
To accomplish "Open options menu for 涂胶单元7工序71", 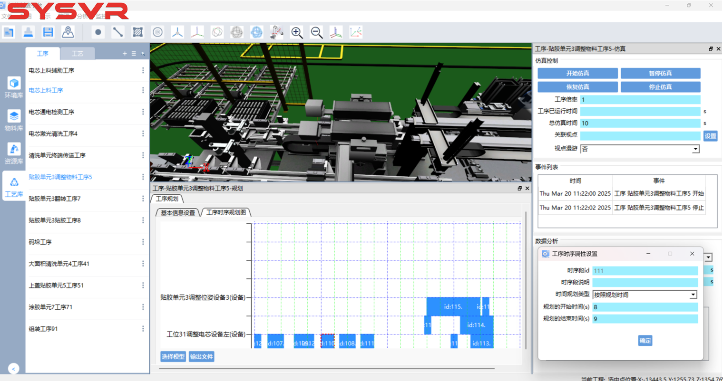I will pos(143,307).
